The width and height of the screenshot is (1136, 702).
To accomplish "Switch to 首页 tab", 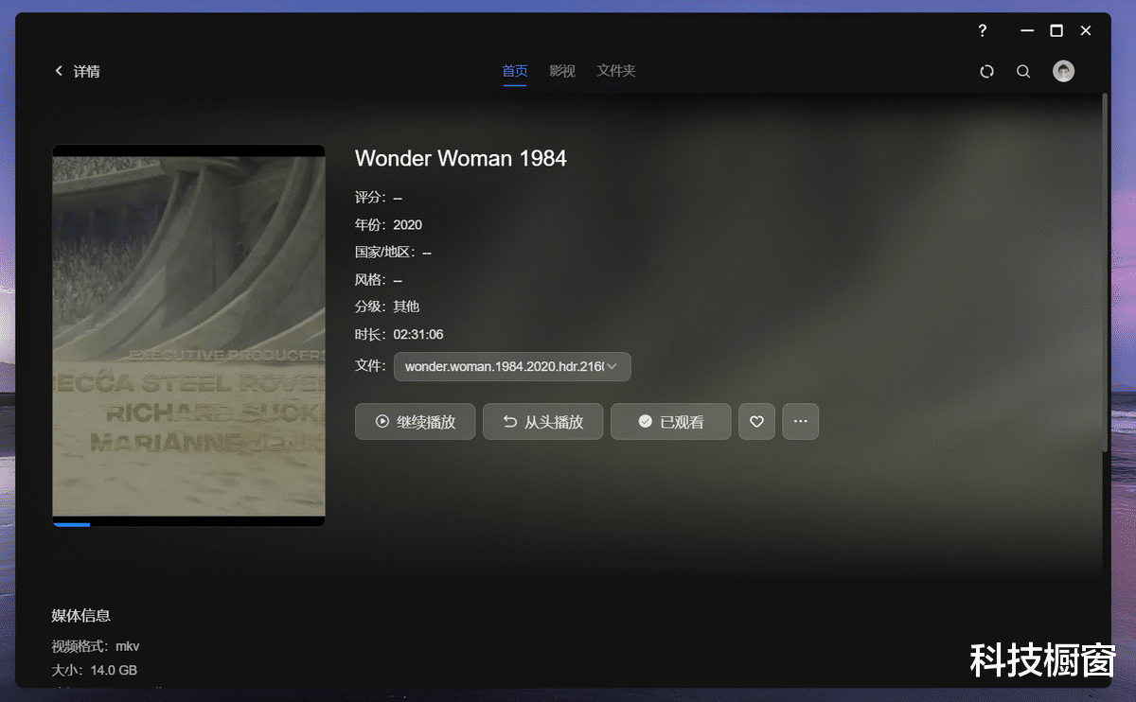I will tap(515, 71).
